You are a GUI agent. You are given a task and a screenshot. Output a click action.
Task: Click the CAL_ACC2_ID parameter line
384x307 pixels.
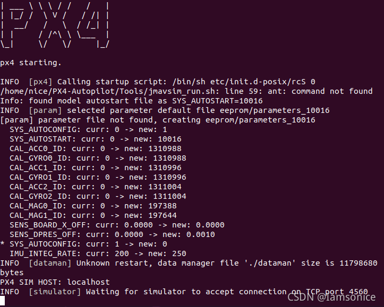pos(96,187)
